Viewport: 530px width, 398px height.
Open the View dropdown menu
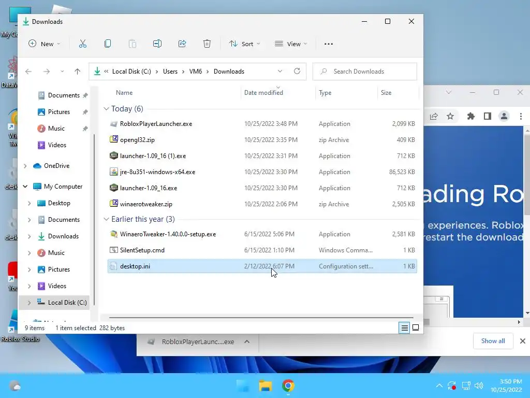click(x=291, y=44)
